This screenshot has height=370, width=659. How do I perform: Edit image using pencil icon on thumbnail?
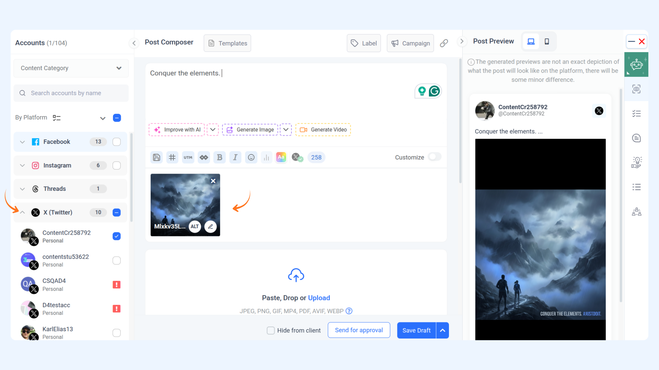click(x=210, y=226)
